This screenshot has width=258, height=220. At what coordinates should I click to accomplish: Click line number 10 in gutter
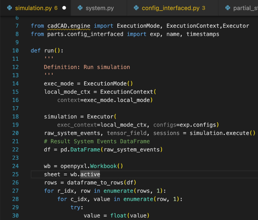click(x=15, y=50)
